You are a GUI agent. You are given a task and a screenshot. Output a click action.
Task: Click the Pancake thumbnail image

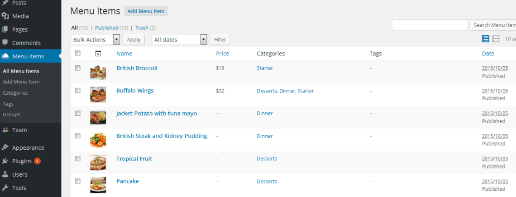(98, 185)
